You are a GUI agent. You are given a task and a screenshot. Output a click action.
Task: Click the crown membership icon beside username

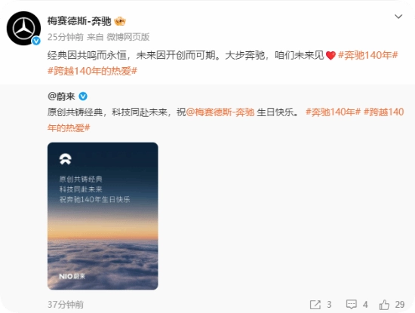coord(120,21)
